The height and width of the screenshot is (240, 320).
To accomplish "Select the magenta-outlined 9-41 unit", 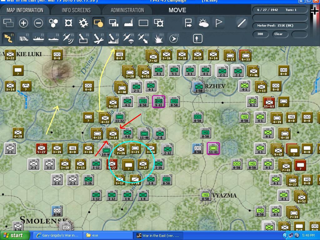I will (158, 102).
